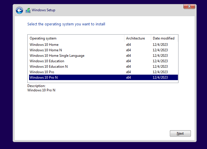Click the highlighted Windows 10 Pro N row
207x149 pixels.
tap(43, 78)
